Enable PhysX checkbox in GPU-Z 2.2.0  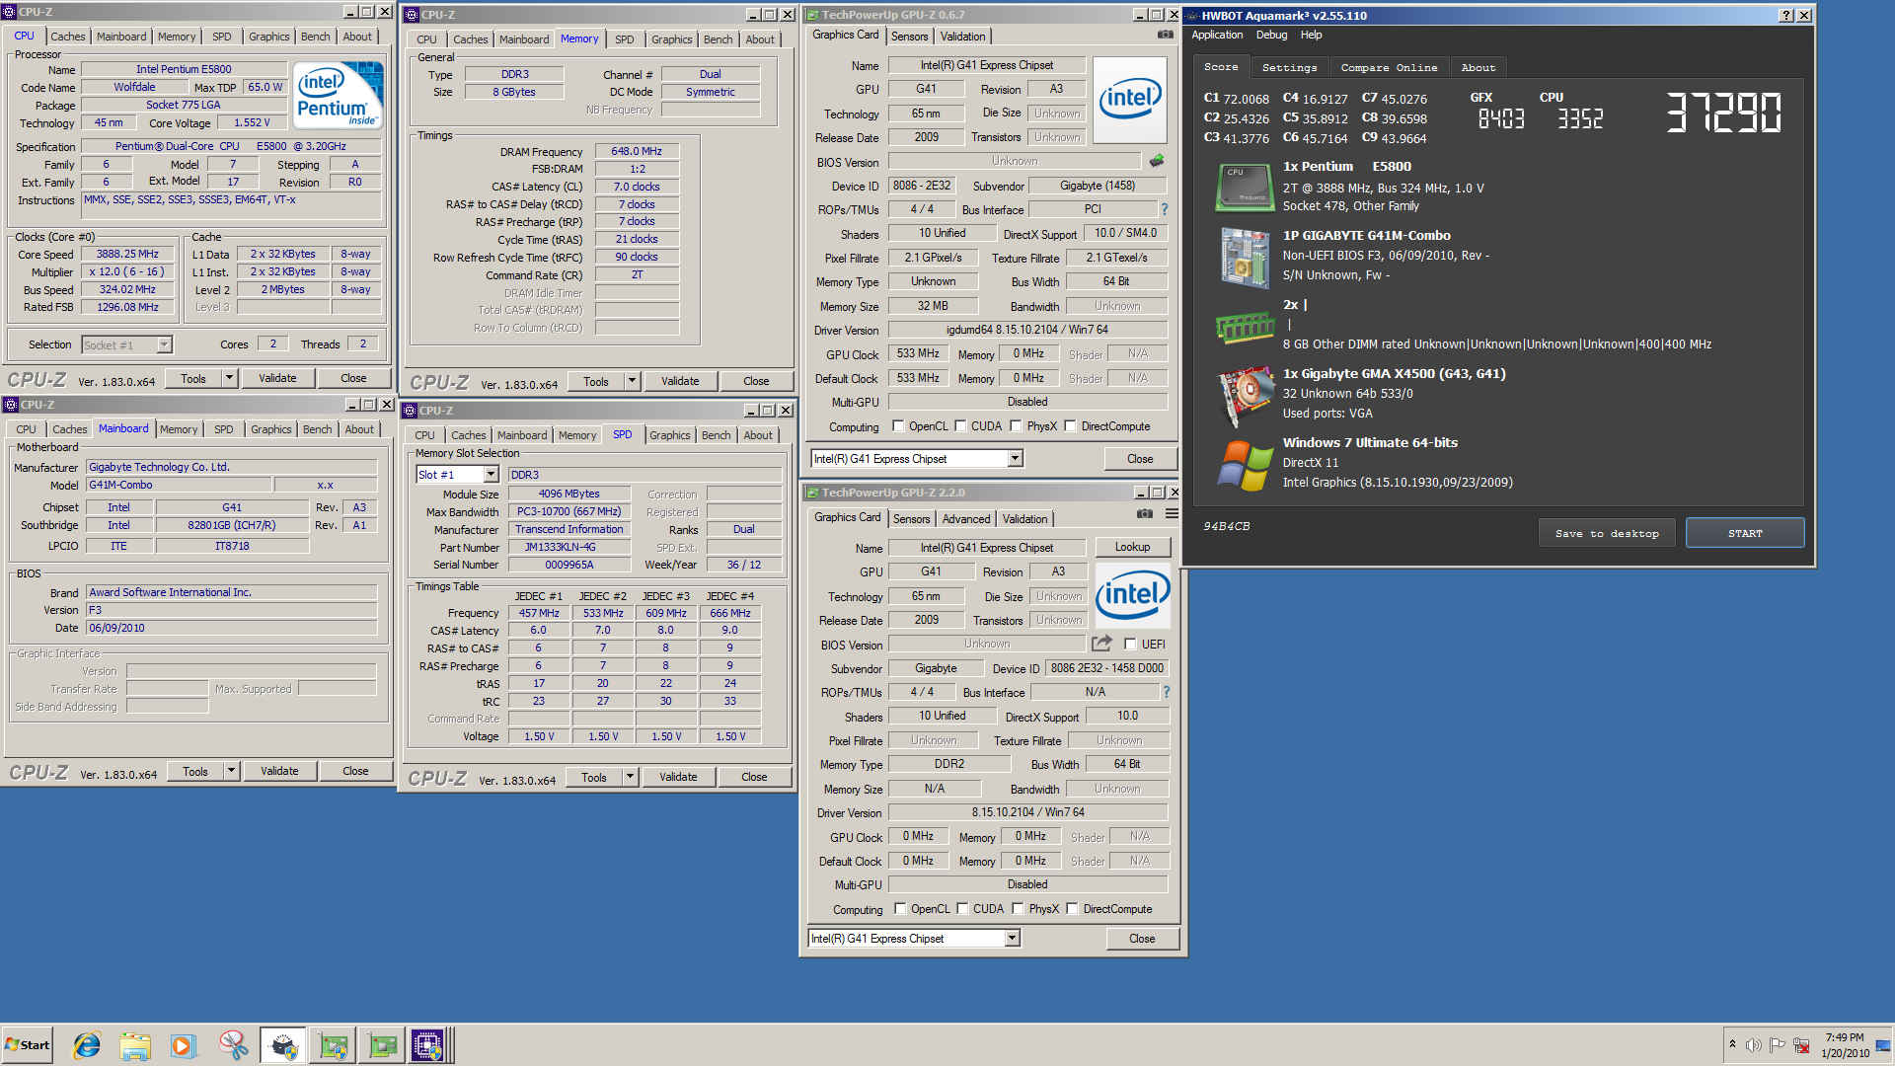point(1018,909)
